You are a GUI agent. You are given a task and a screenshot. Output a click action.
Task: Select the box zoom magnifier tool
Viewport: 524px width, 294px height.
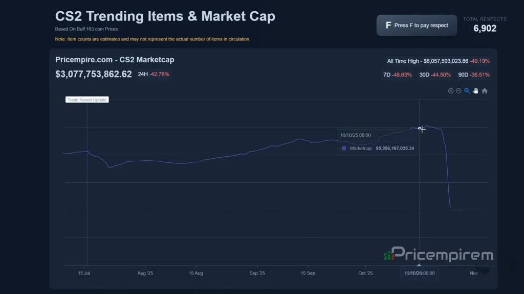click(467, 90)
